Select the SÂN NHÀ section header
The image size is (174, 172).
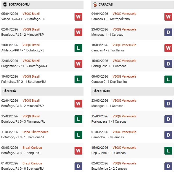point(9,91)
